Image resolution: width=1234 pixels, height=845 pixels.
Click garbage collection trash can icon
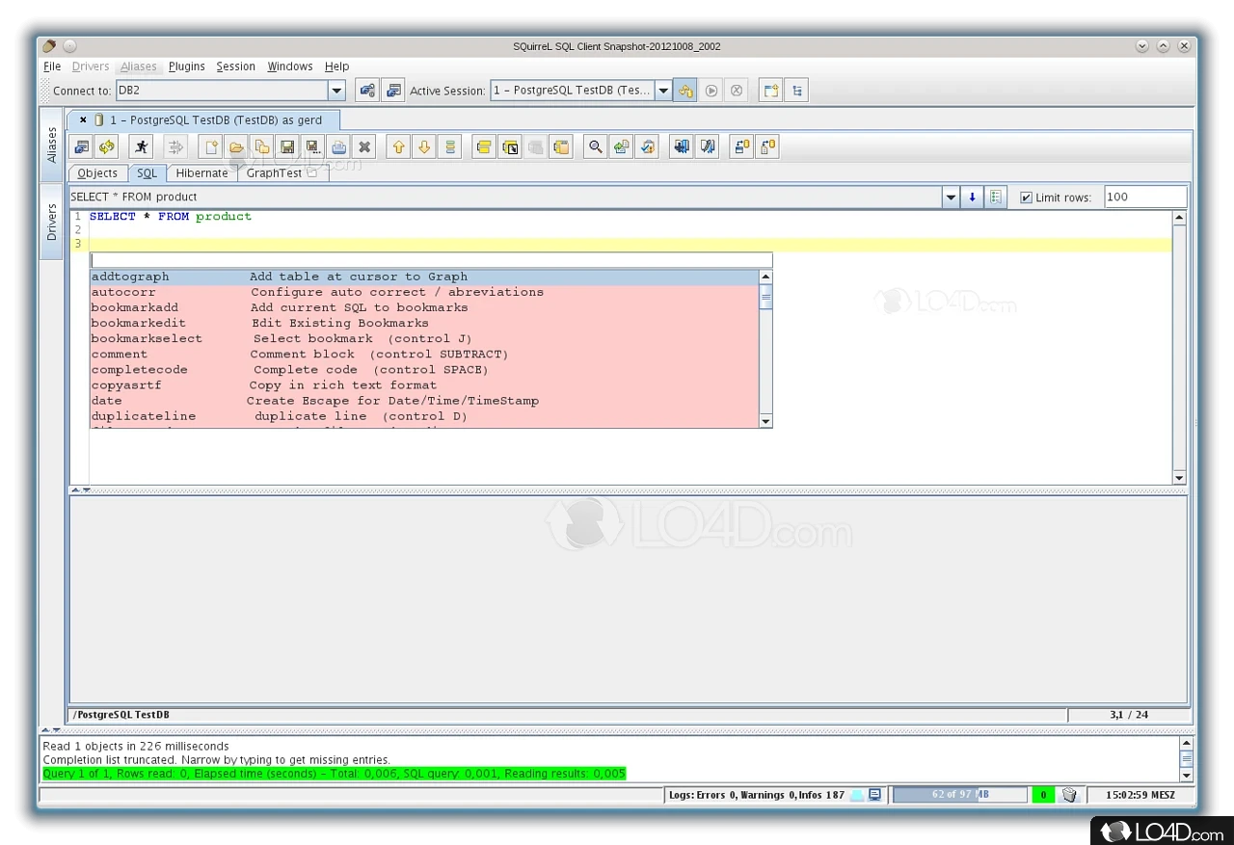click(x=1069, y=795)
